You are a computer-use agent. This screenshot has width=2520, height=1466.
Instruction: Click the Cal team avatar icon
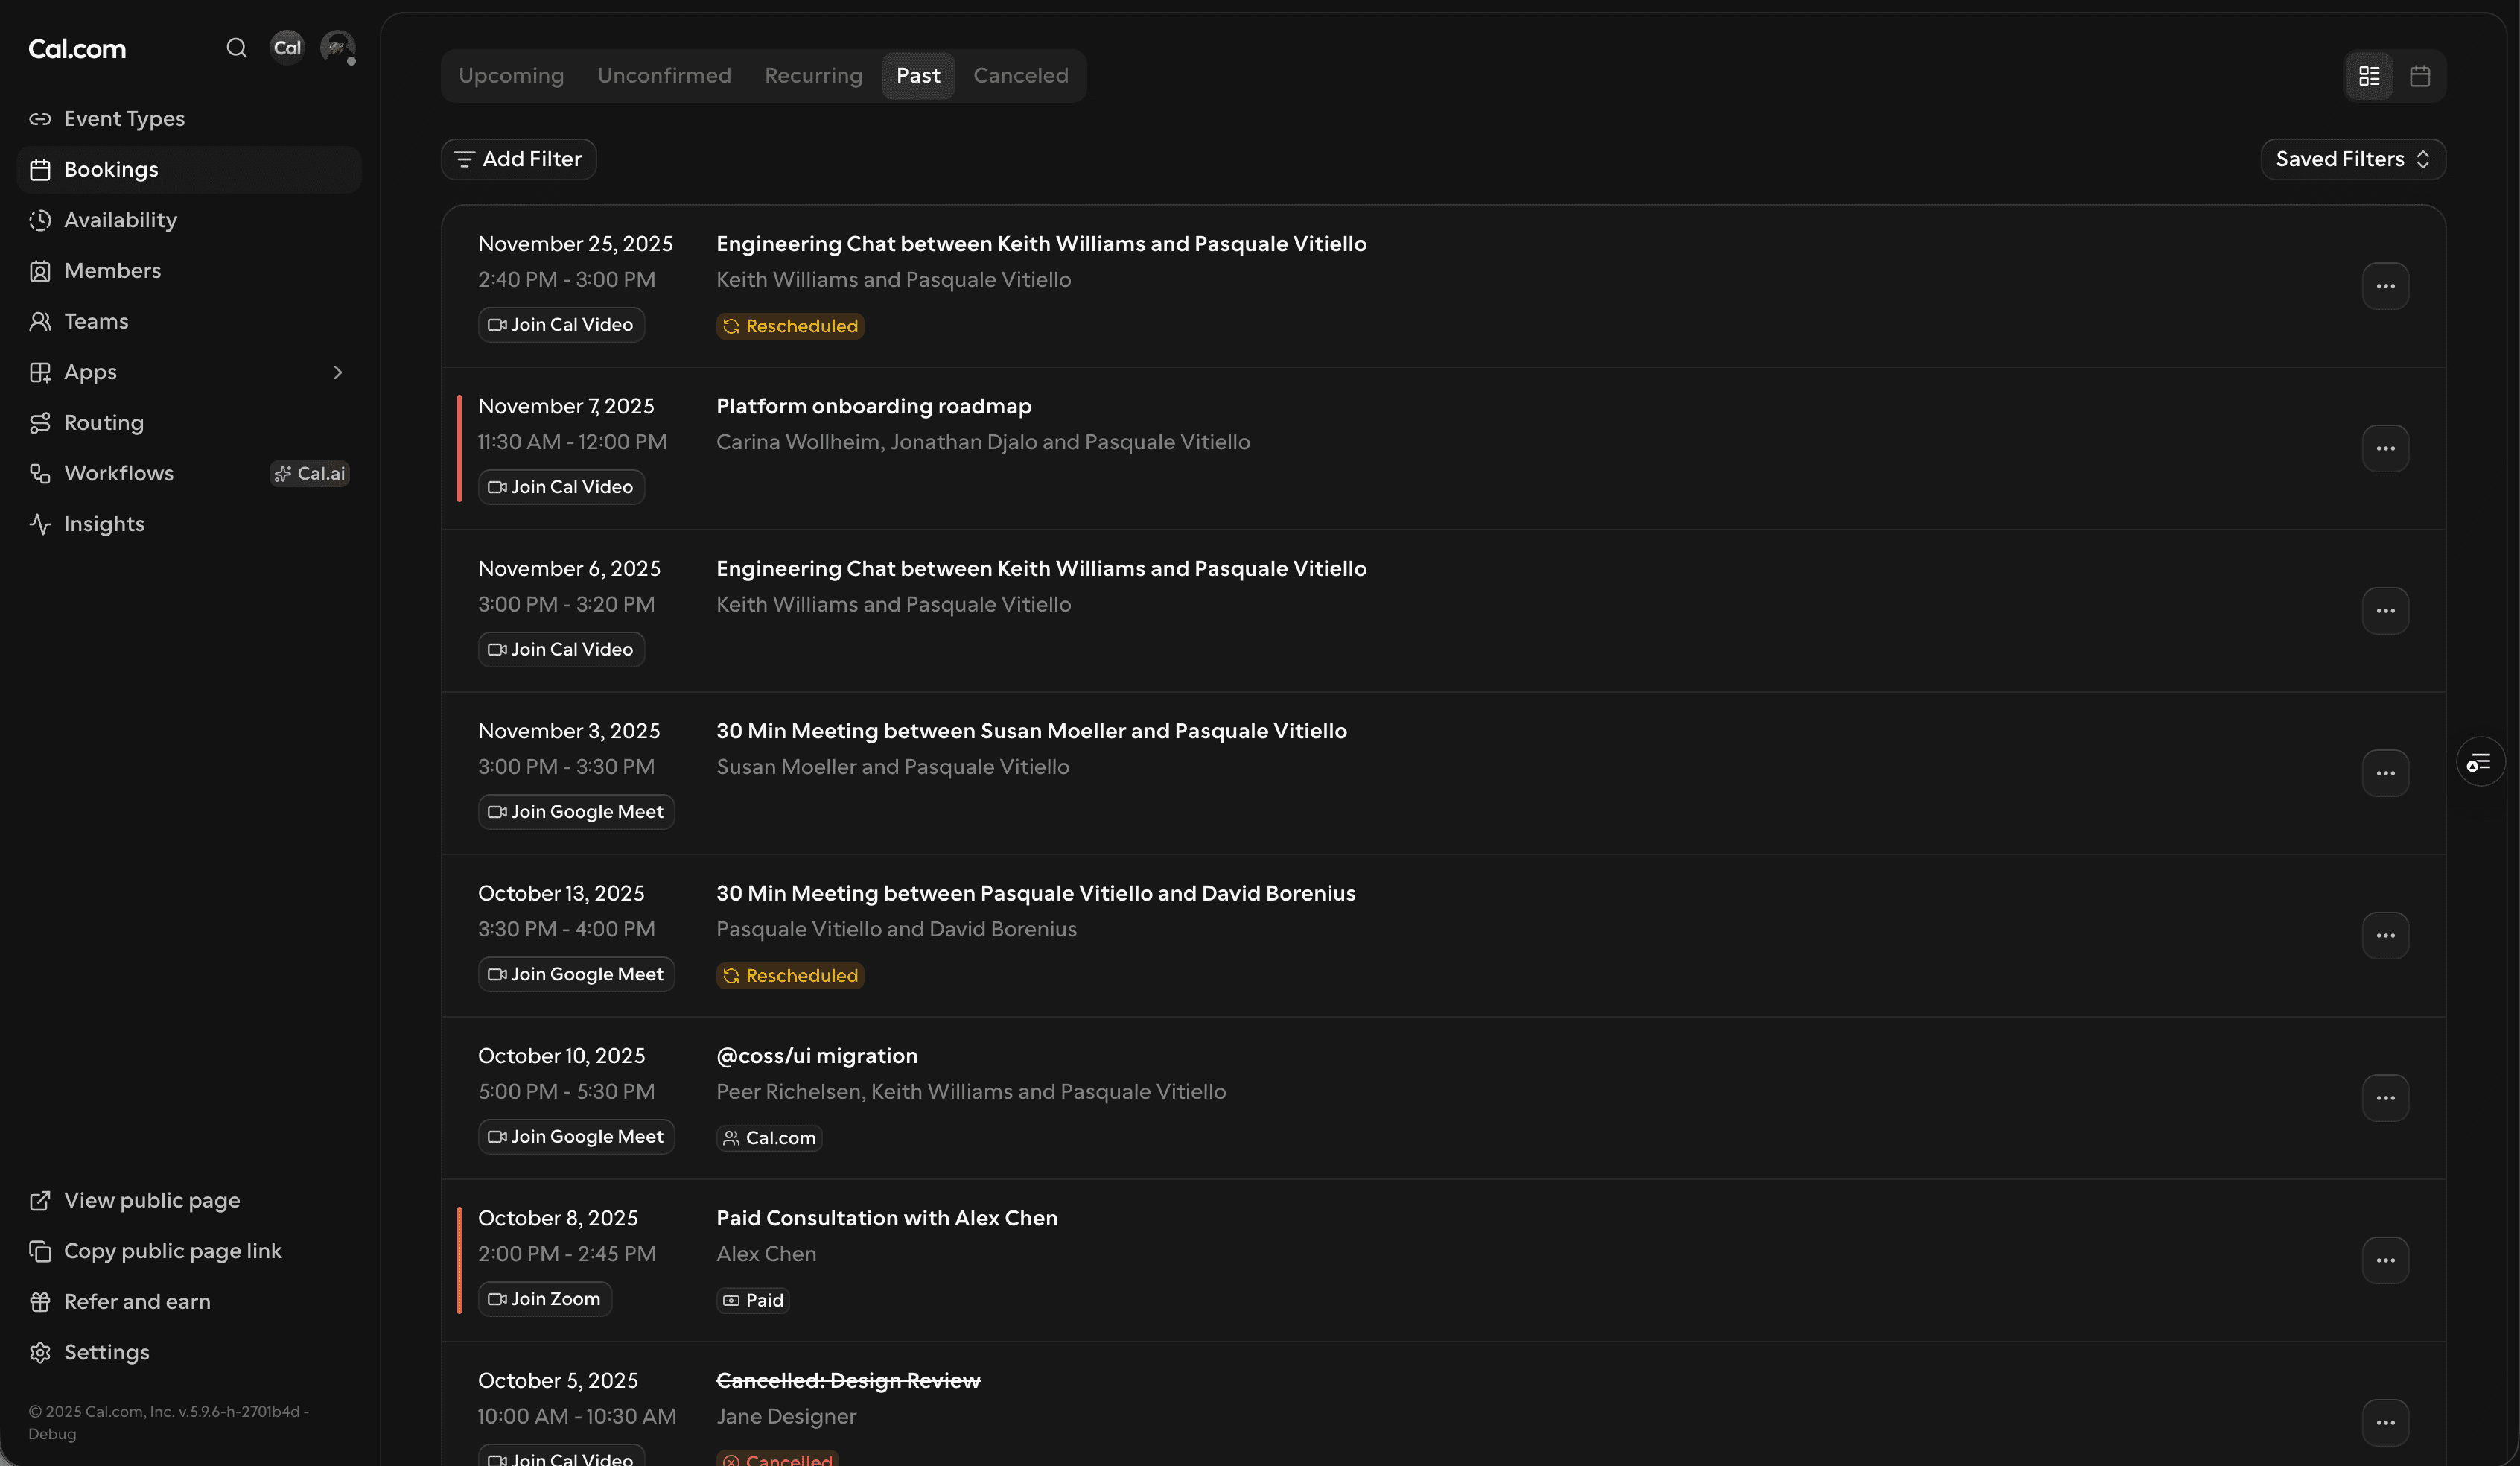pos(287,48)
